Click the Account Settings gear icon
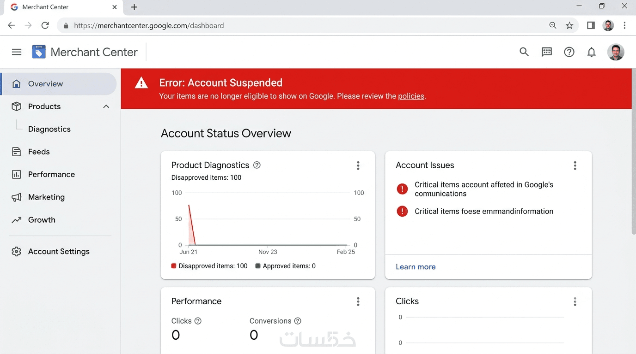 (x=17, y=252)
